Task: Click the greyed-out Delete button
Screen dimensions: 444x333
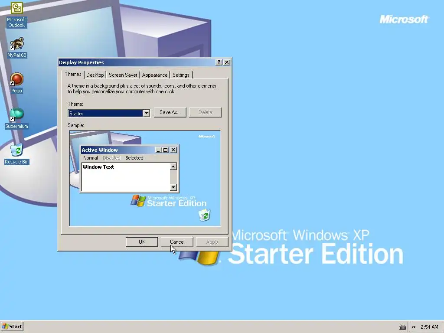Action: point(205,112)
